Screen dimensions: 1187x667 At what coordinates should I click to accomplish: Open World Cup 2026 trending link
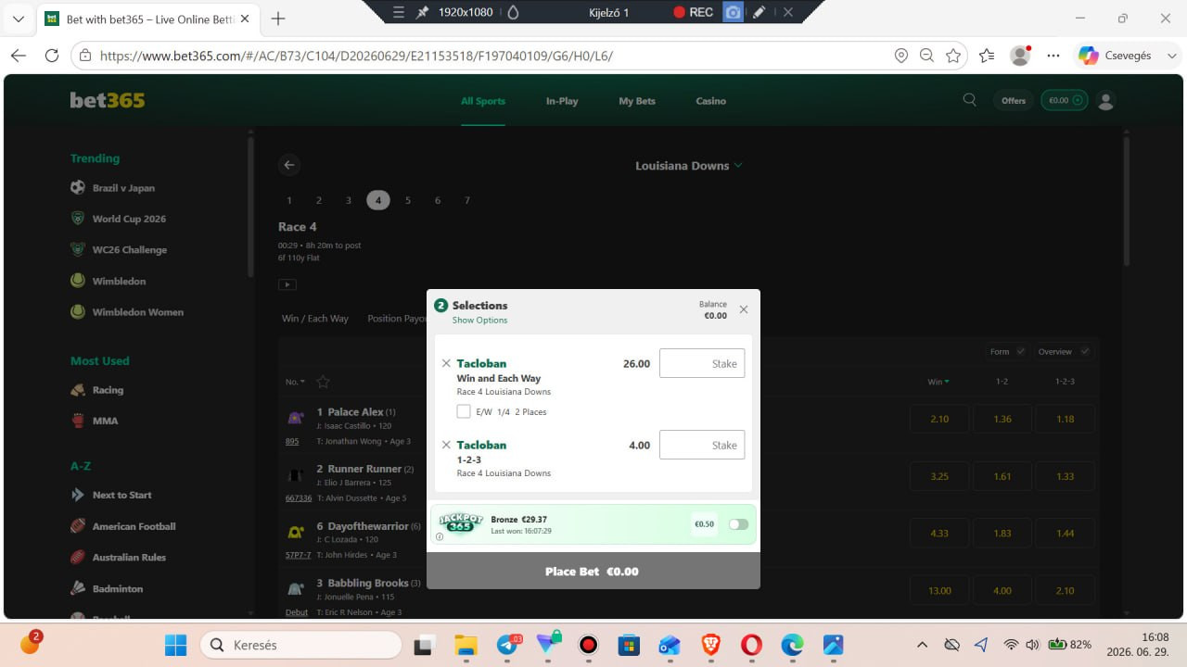coord(129,219)
